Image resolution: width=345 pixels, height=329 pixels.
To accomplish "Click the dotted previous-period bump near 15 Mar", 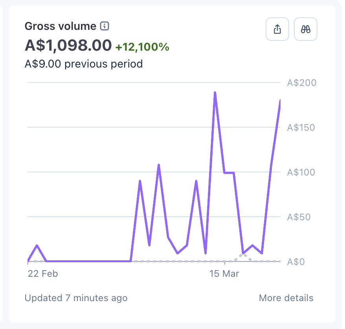I will pyautogui.click(x=243, y=257).
